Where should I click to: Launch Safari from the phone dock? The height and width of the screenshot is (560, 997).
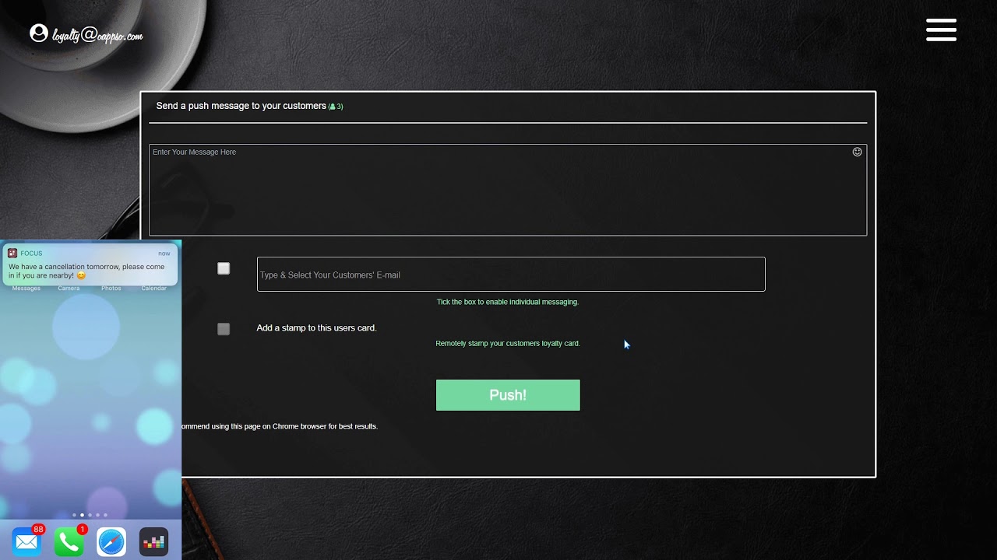(x=111, y=541)
